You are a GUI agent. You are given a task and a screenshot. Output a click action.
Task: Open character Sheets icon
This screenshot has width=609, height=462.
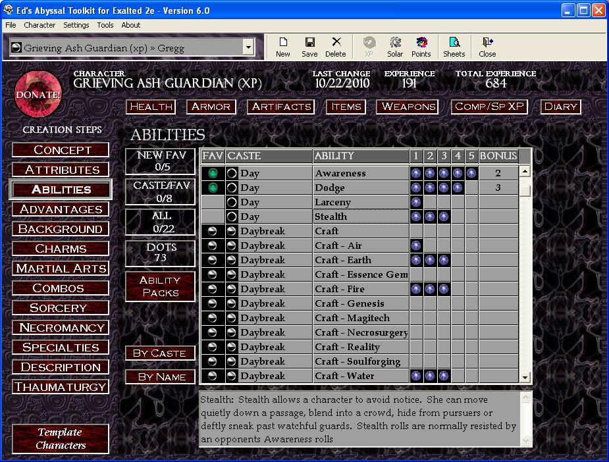point(454,47)
